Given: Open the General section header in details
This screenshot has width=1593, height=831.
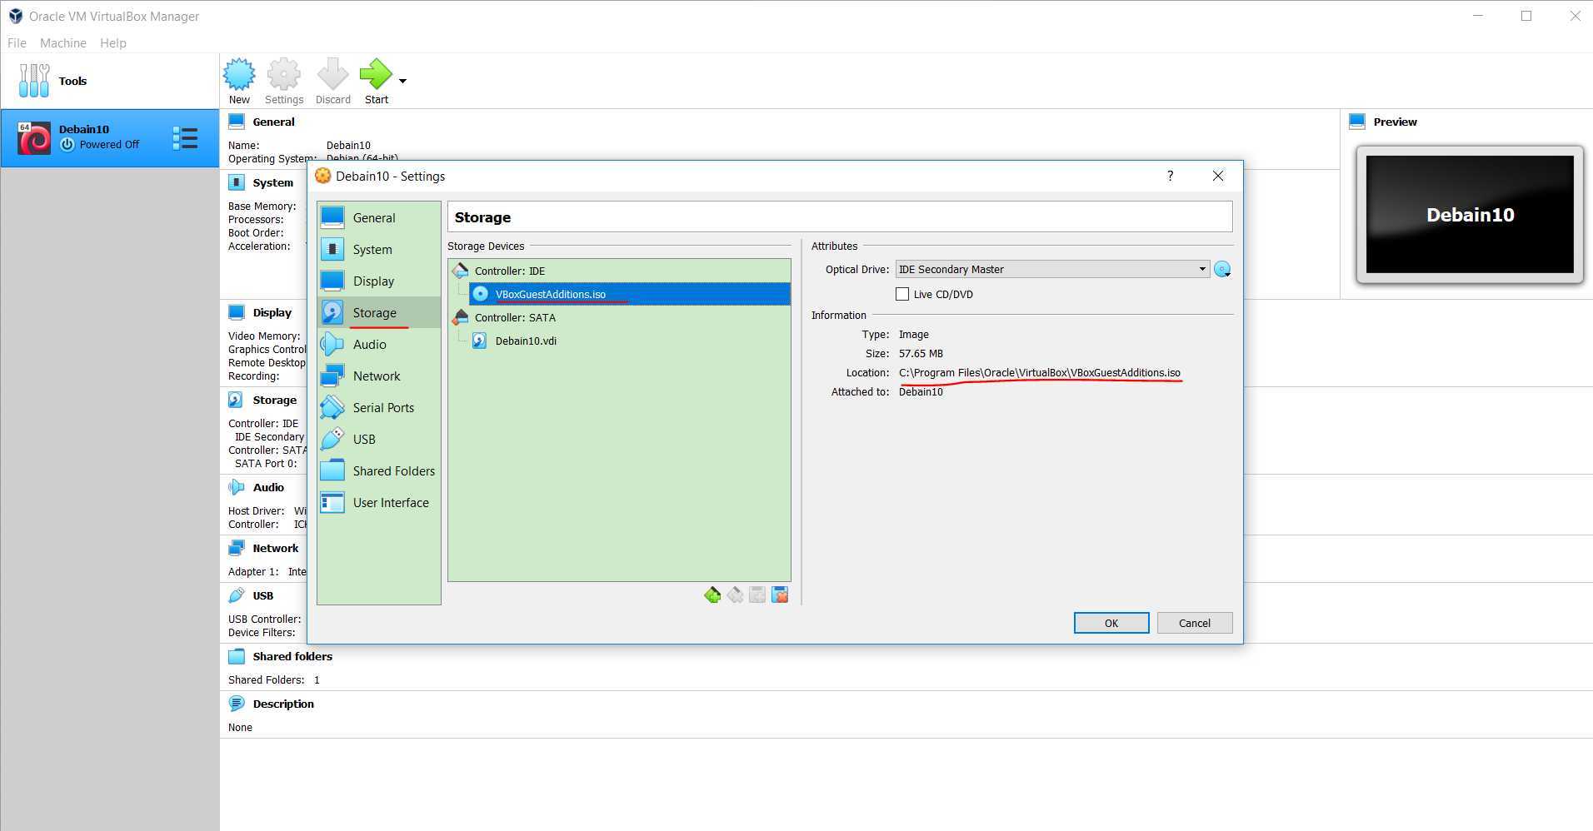Looking at the screenshot, I should coord(273,122).
